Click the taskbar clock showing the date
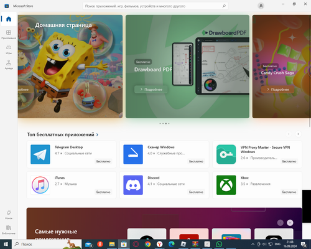The width and height of the screenshot is (311, 249). (290, 244)
